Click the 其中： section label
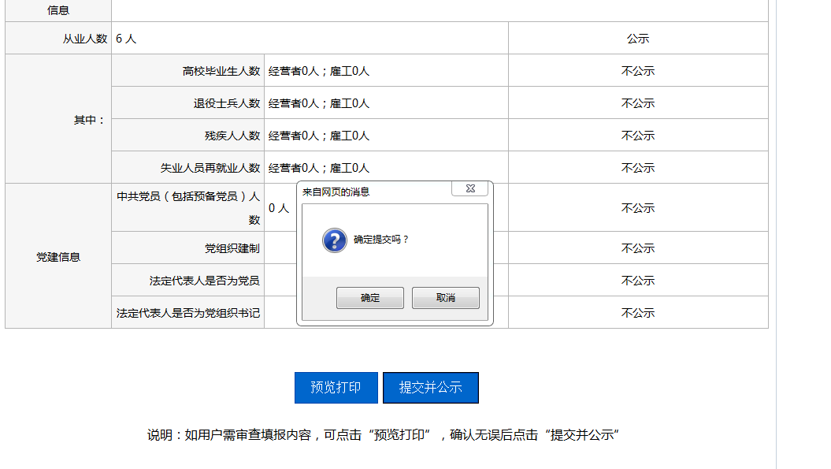831x469 pixels. pos(90,121)
